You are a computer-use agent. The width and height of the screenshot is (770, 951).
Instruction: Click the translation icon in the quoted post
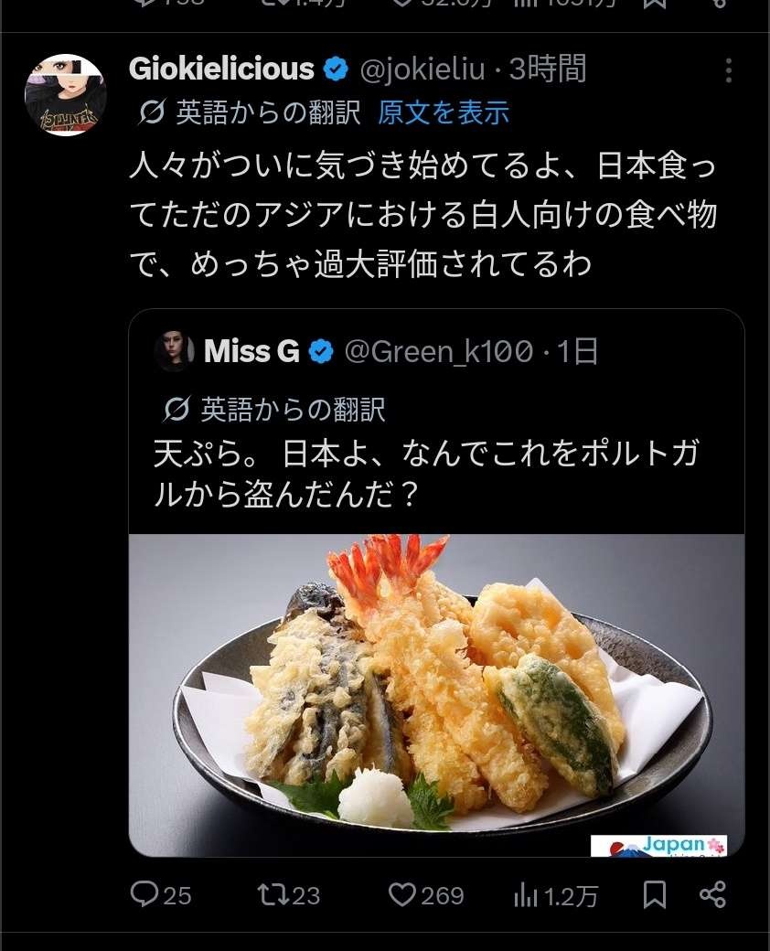tap(176, 410)
